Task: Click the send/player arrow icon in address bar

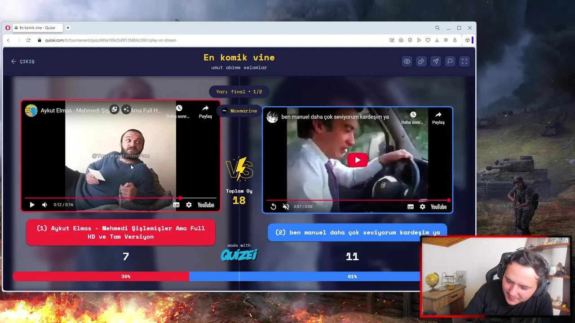Action: coord(419,40)
